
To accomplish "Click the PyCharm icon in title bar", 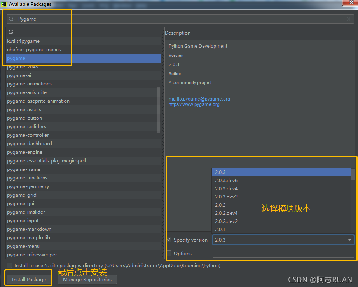I will [x=4, y=4].
